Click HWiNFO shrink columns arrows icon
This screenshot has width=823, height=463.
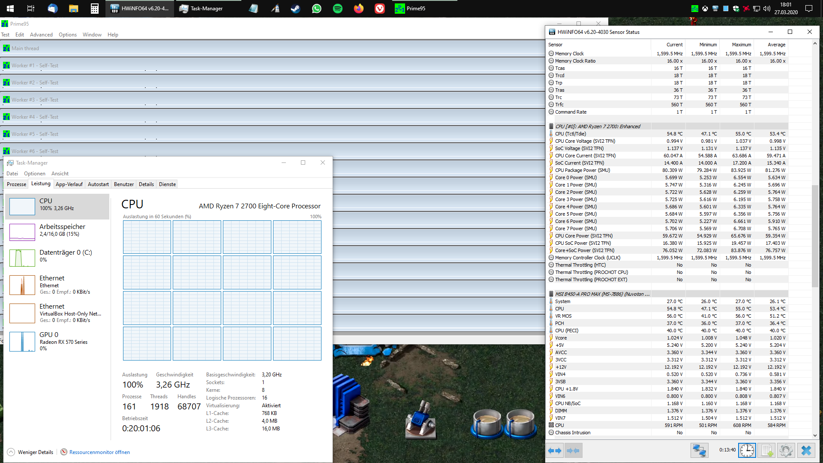[x=573, y=451]
